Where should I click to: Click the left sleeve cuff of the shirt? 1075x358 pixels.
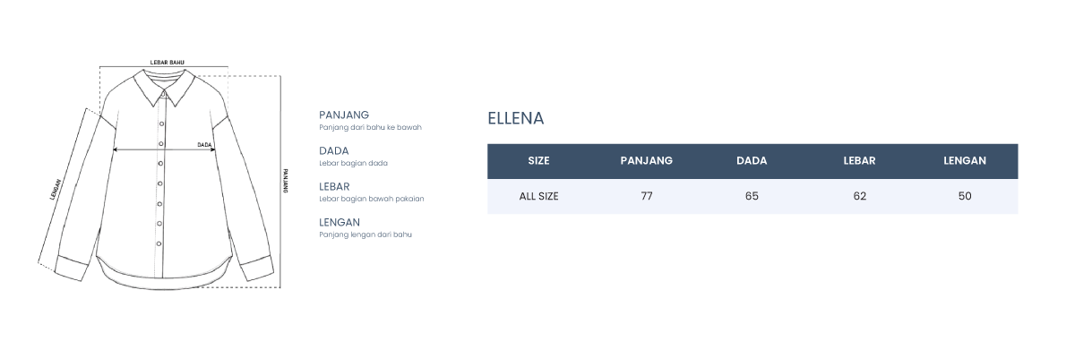click(x=72, y=268)
